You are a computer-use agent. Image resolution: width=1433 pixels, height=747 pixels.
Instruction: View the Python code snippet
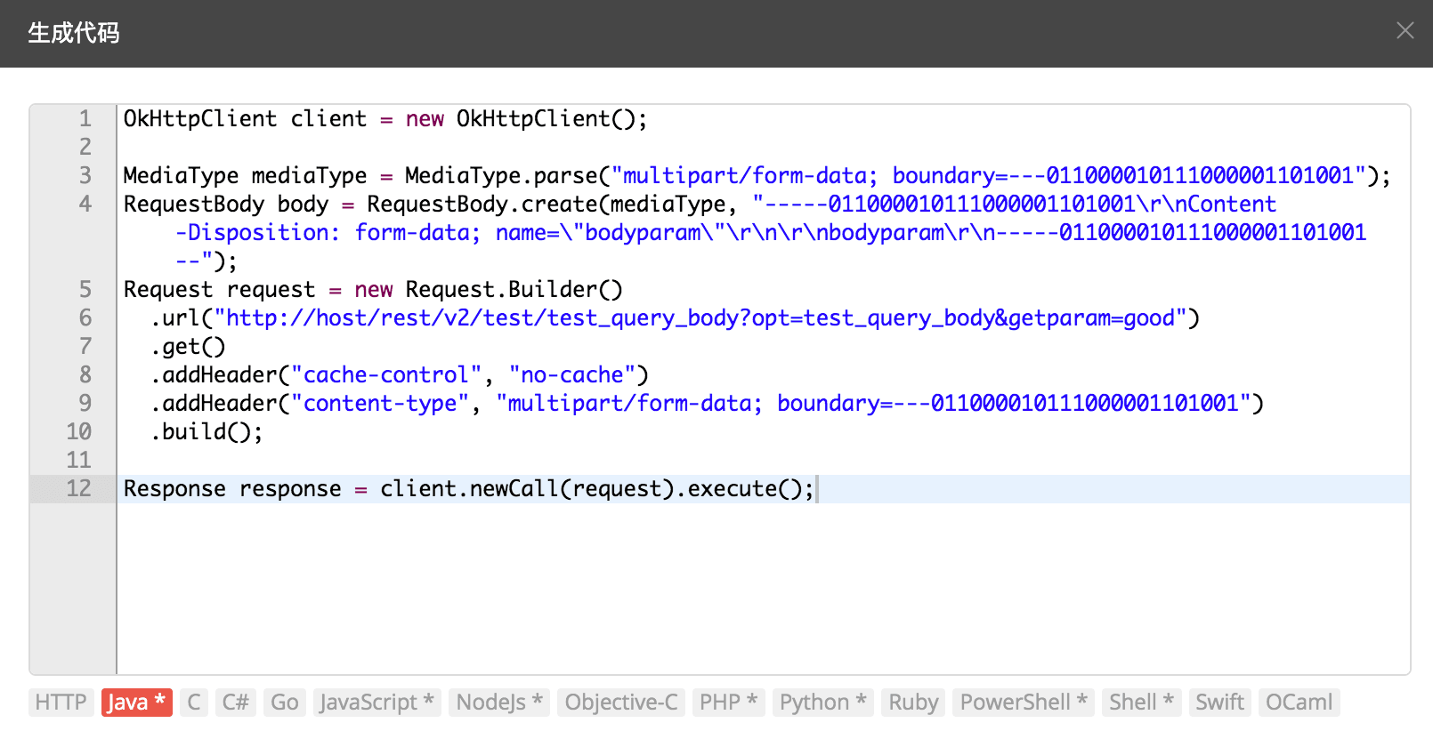click(822, 703)
